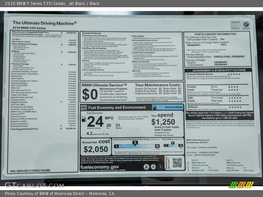Click the $1,250 fuel cost figure
The width and height of the screenshot is (263, 197).
pyautogui.click(x=163, y=122)
